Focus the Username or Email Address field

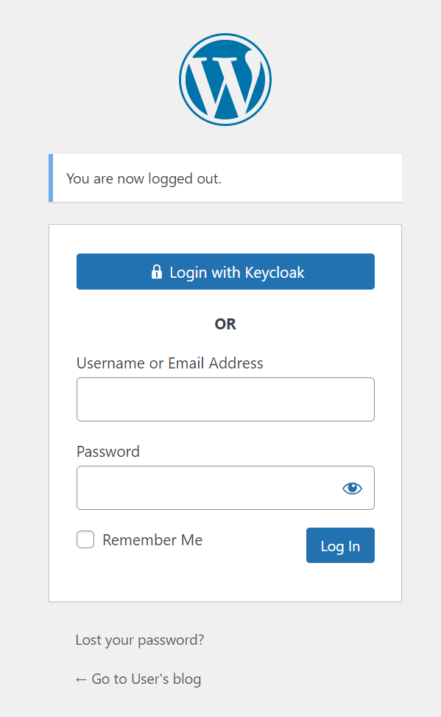point(225,399)
